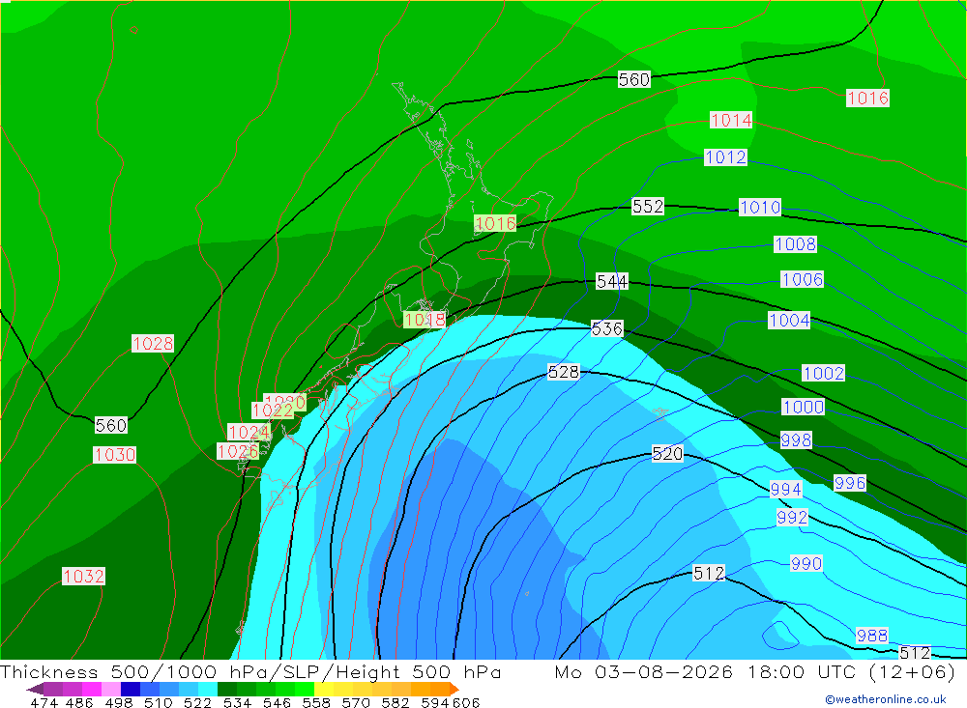The width and height of the screenshot is (967, 708).
Task: Click the legend value 570
Action: (356, 702)
